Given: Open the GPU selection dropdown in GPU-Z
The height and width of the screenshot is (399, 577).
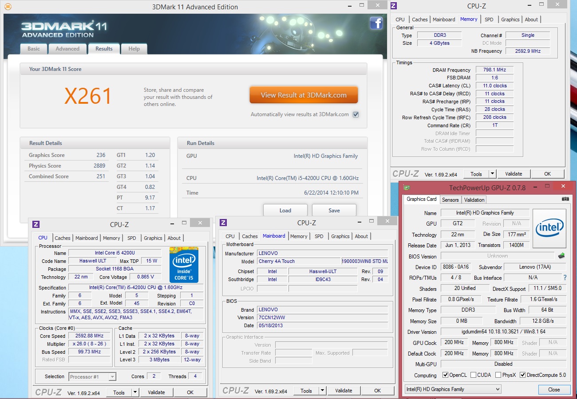Looking at the screenshot, I should pos(453,389).
